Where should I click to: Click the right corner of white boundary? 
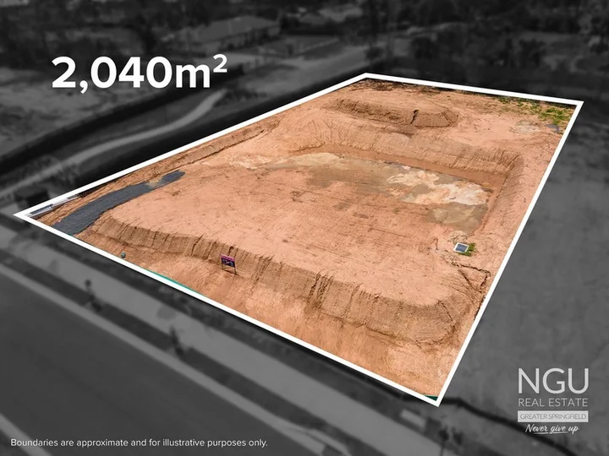582,104
